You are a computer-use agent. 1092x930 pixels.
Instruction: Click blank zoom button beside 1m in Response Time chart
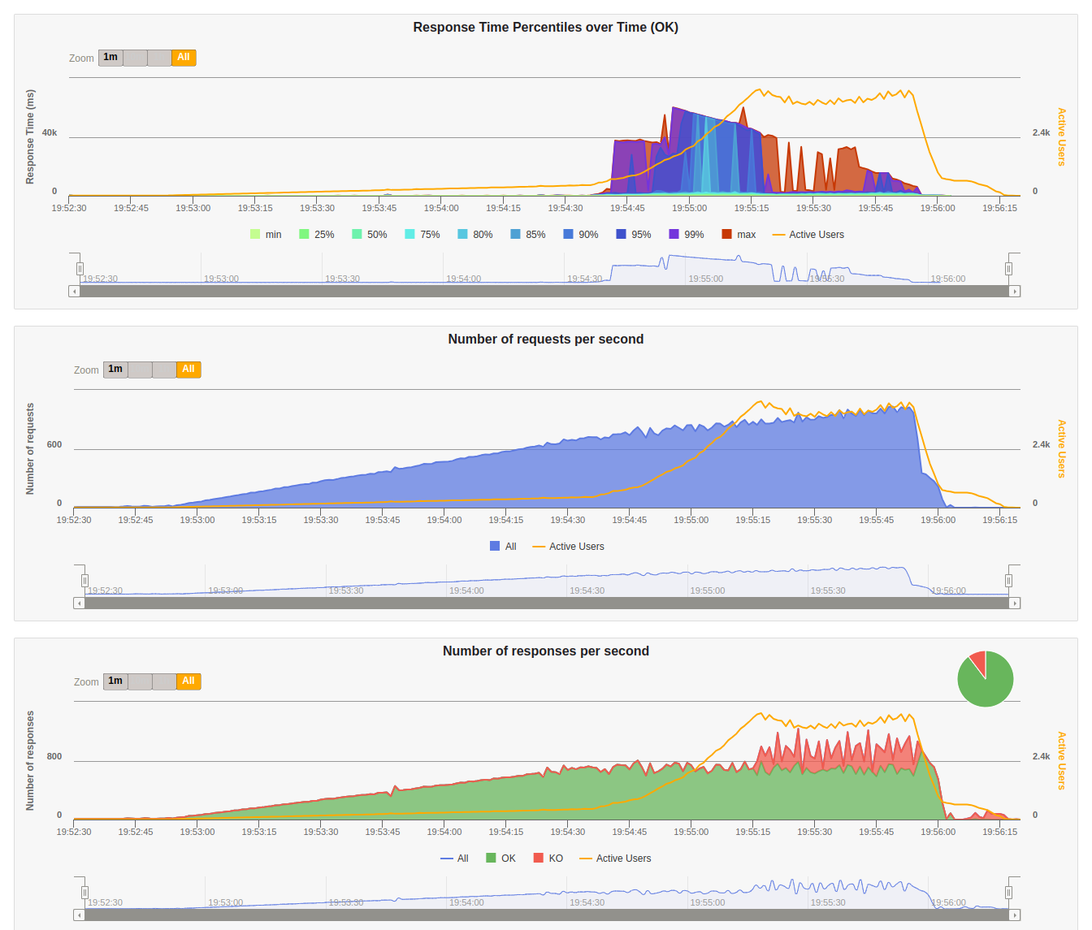coord(135,58)
